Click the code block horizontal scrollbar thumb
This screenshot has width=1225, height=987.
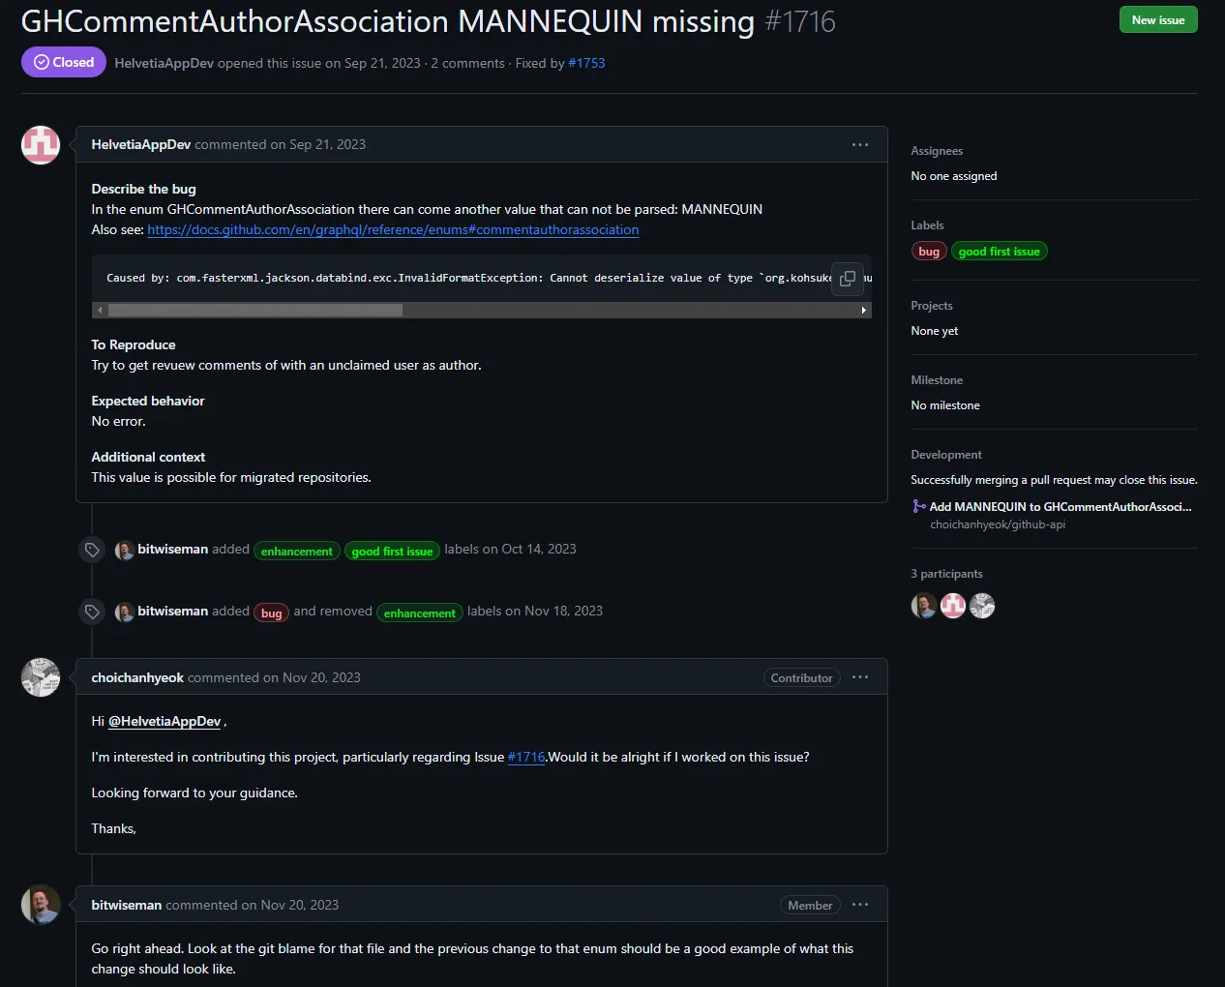pos(255,310)
